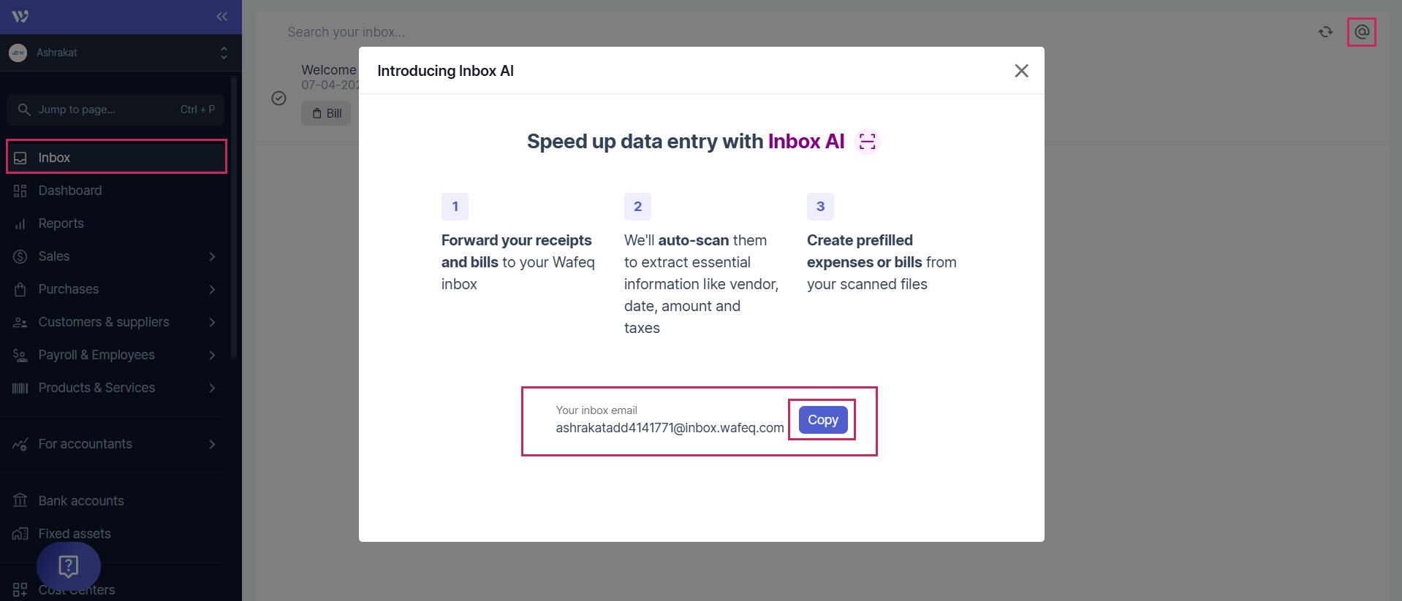1402x601 pixels.
Task: Expand the Purchases menu
Action: pyautogui.click(x=69, y=289)
